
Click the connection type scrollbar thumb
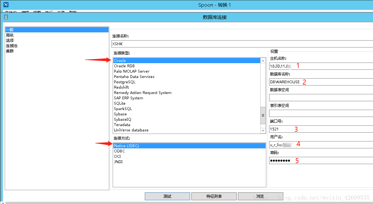tap(263, 115)
